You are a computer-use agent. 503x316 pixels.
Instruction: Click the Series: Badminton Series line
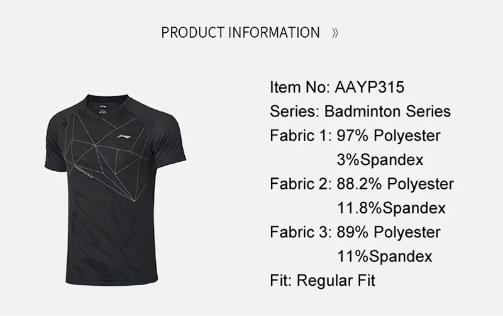pos(360,111)
